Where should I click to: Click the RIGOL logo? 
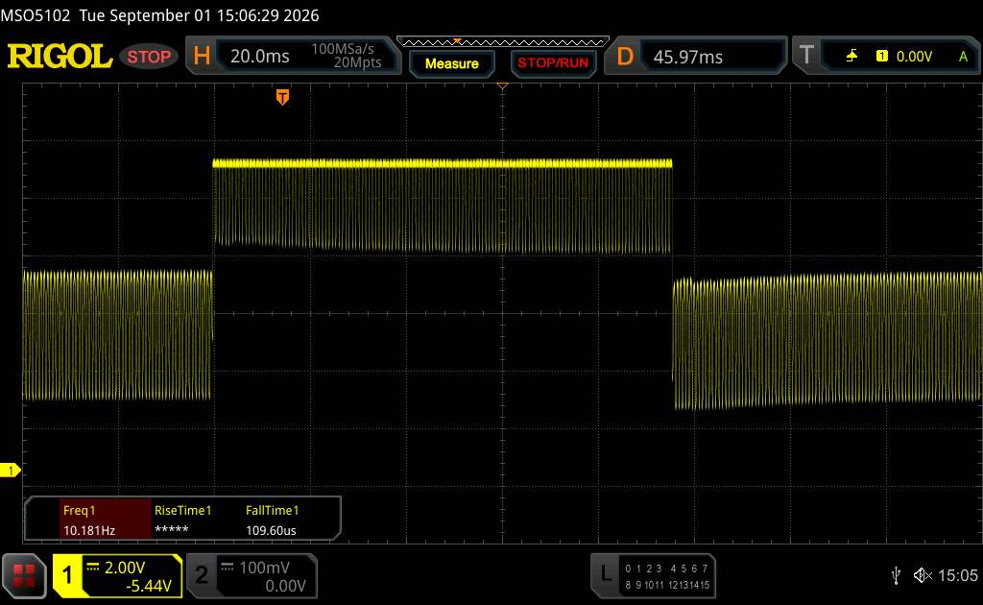tap(60, 57)
